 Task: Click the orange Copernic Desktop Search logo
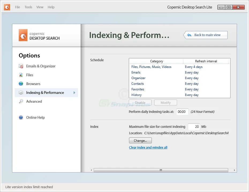coord(23,35)
